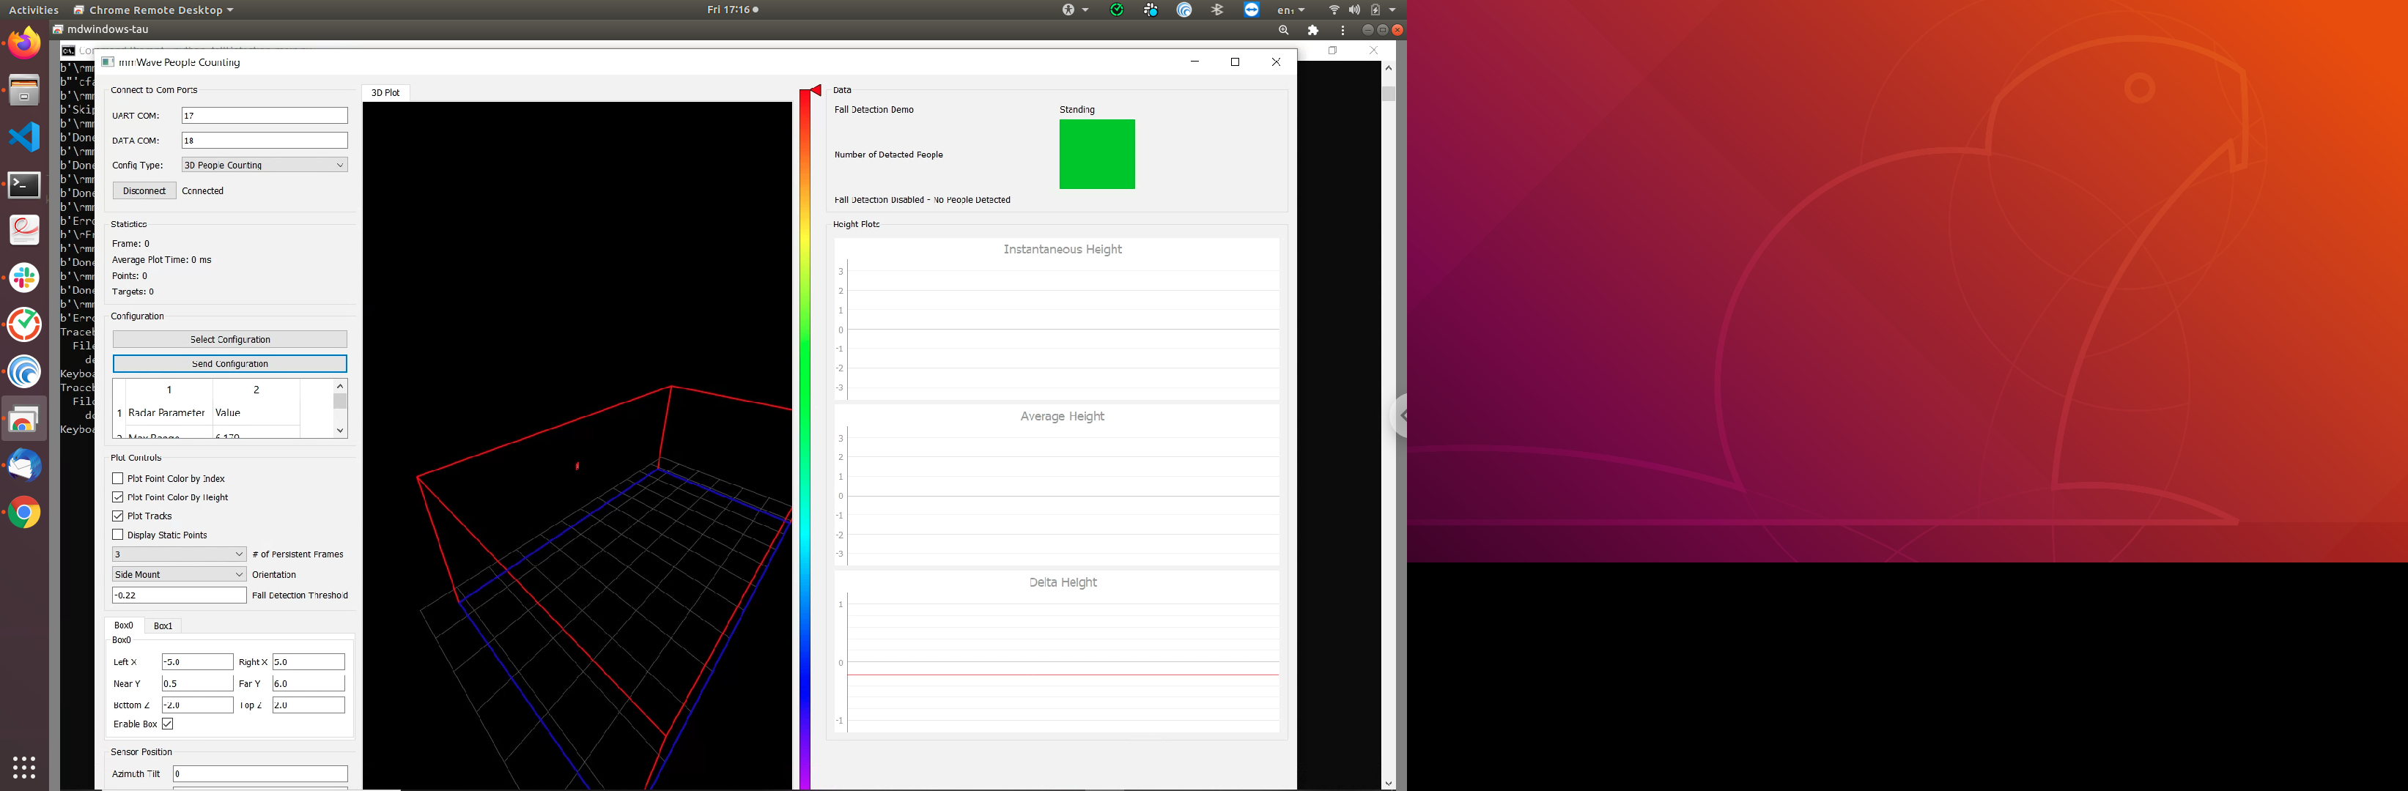The width and height of the screenshot is (2408, 791).
Task: Click in the DATA COM field
Action: (x=265, y=140)
